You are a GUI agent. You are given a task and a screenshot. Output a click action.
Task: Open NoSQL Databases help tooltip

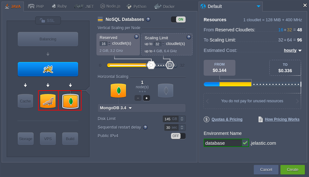148,19
